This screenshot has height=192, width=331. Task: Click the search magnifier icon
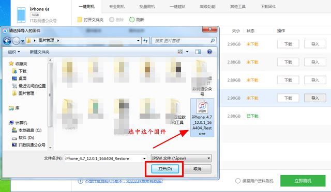pyautogui.click(x=213, y=40)
